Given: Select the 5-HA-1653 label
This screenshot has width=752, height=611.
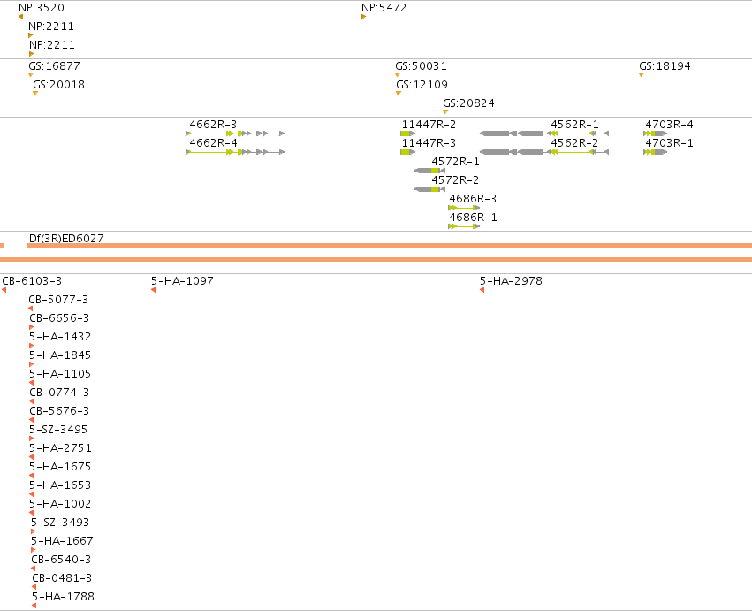Looking at the screenshot, I should coord(60,485).
